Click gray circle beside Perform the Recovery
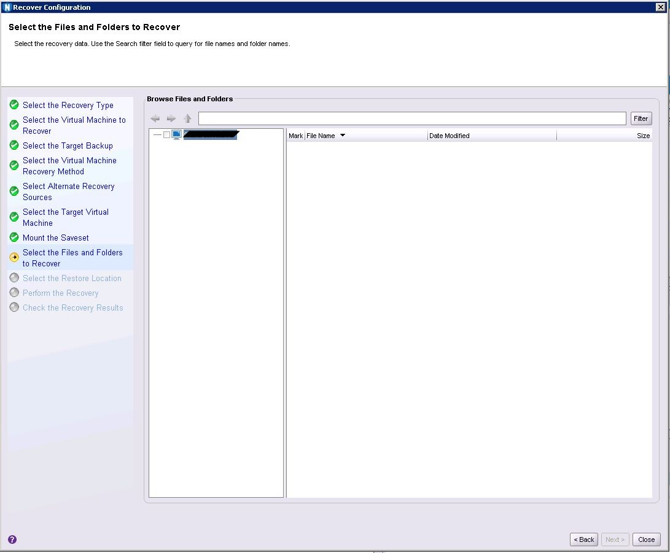 14,293
